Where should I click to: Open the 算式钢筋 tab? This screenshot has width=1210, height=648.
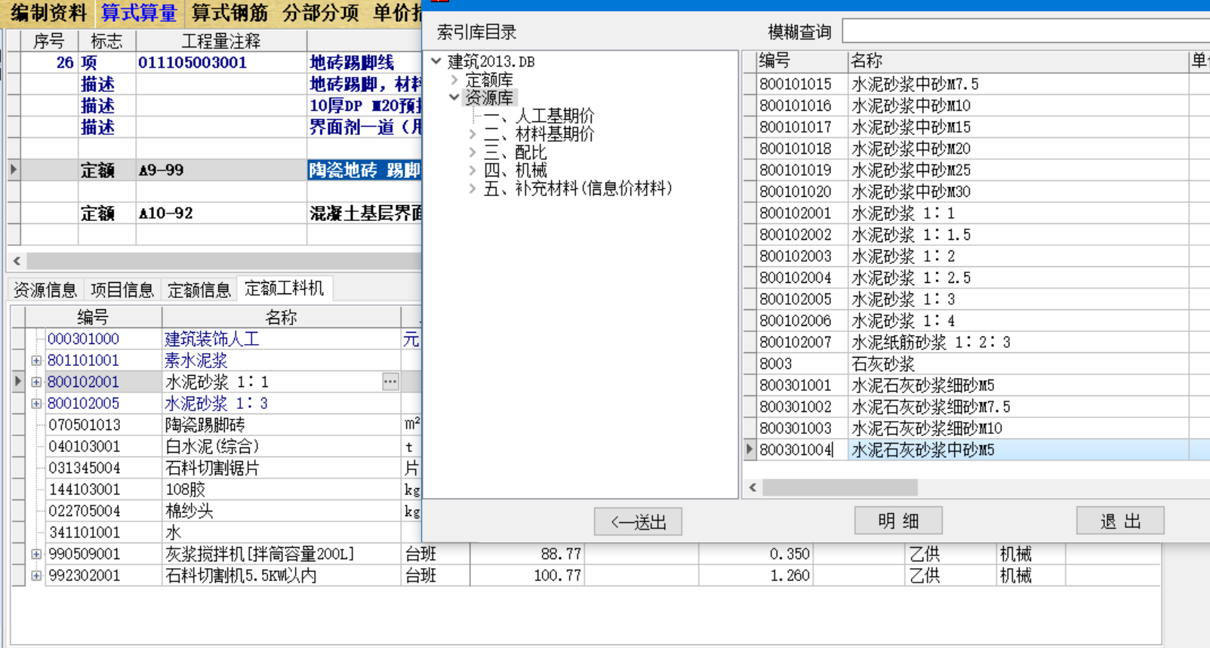[229, 13]
